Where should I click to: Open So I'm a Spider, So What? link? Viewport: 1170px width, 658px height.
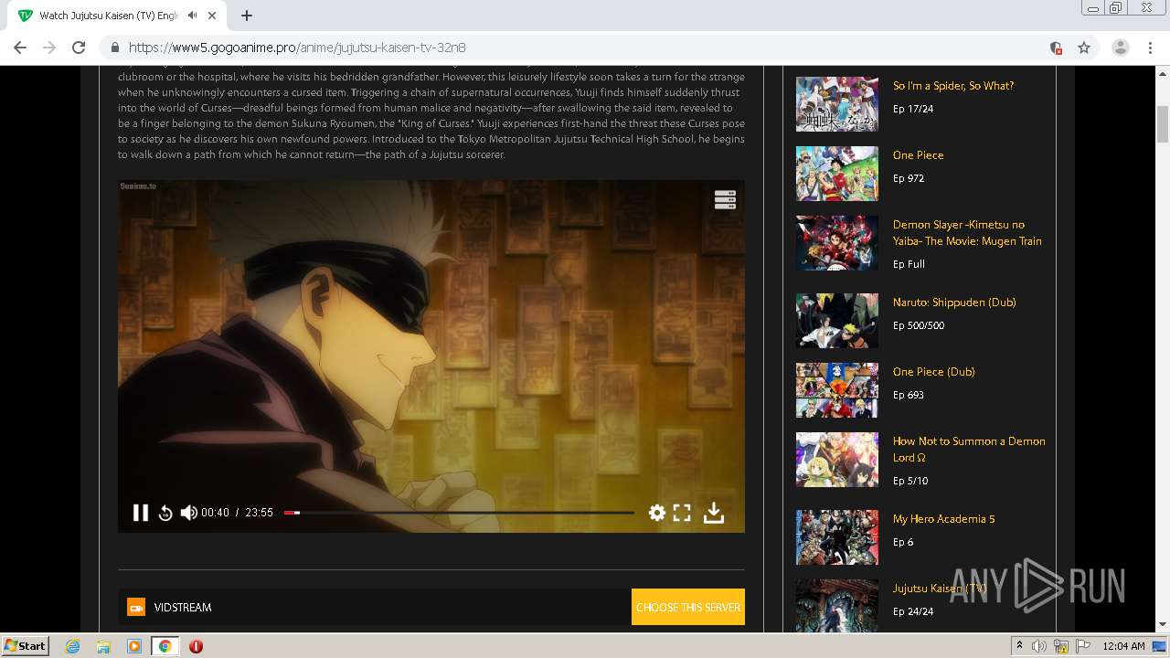(x=953, y=86)
